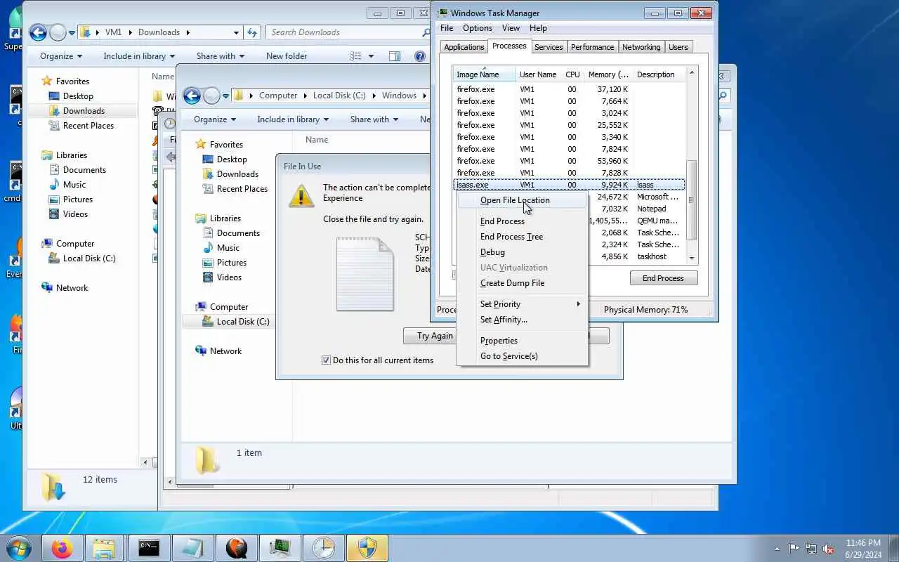
Task: Click New folder in Downloads toolbar
Action: tap(287, 56)
